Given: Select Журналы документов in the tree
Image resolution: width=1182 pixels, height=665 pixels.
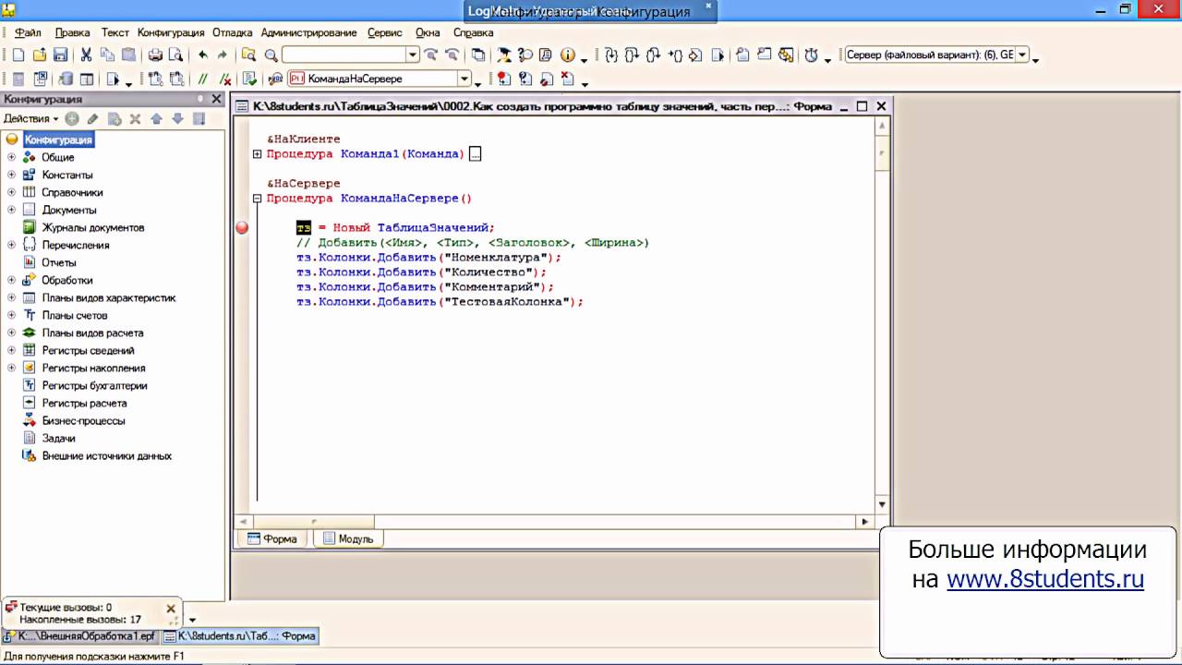Looking at the screenshot, I should pyautogui.click(x=92, y=227).
